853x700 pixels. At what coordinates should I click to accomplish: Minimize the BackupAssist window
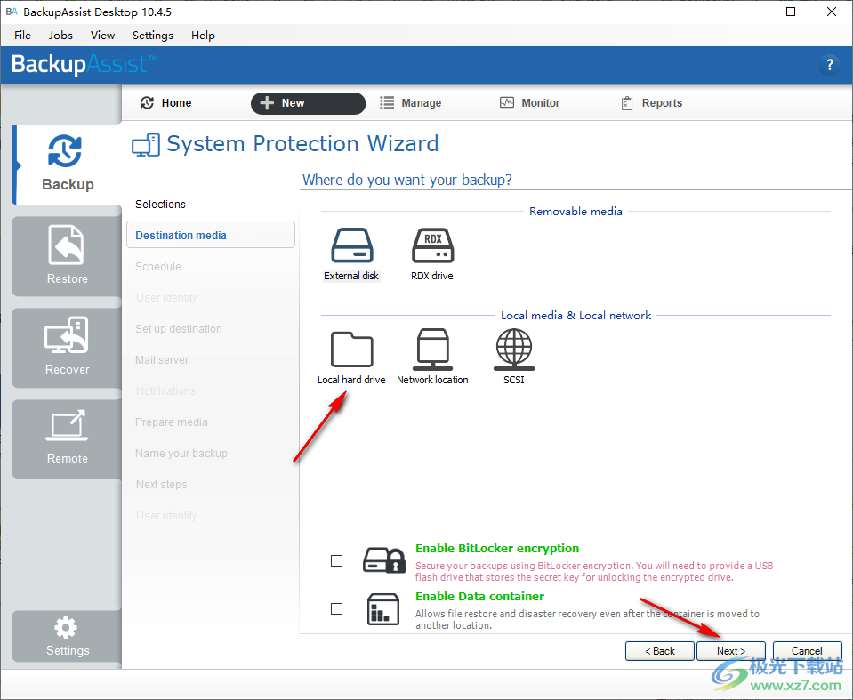pos(751,12)
